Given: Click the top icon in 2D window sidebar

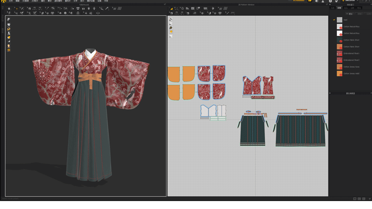Looking at the screenshot, I should tap(171, 20).
